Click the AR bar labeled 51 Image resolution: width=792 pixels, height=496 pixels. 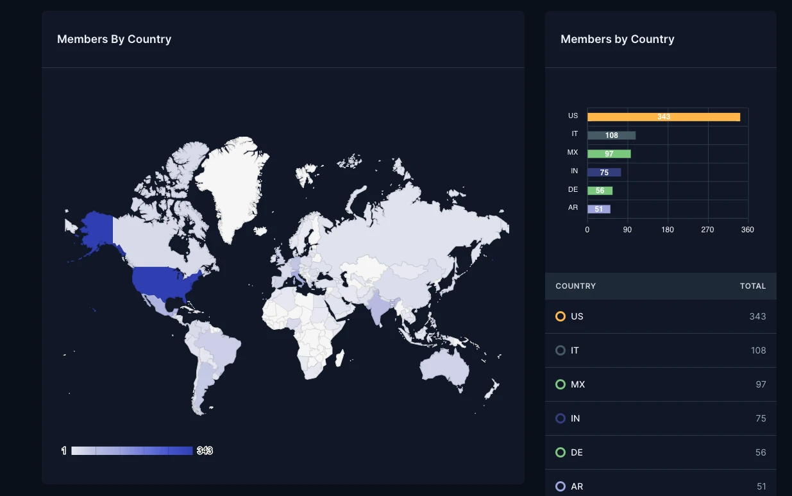coord(598,209)
